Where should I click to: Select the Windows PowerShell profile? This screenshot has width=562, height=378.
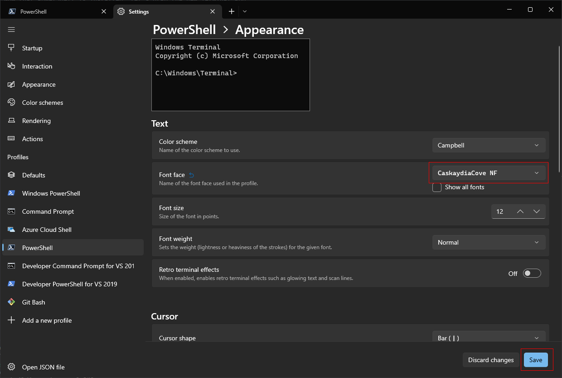pyautogui.click(x=73, y=193)
